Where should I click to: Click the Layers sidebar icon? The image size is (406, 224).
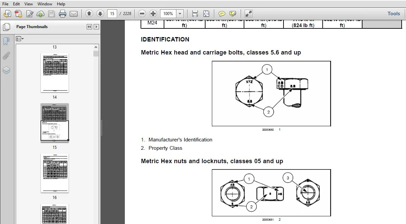6,70
